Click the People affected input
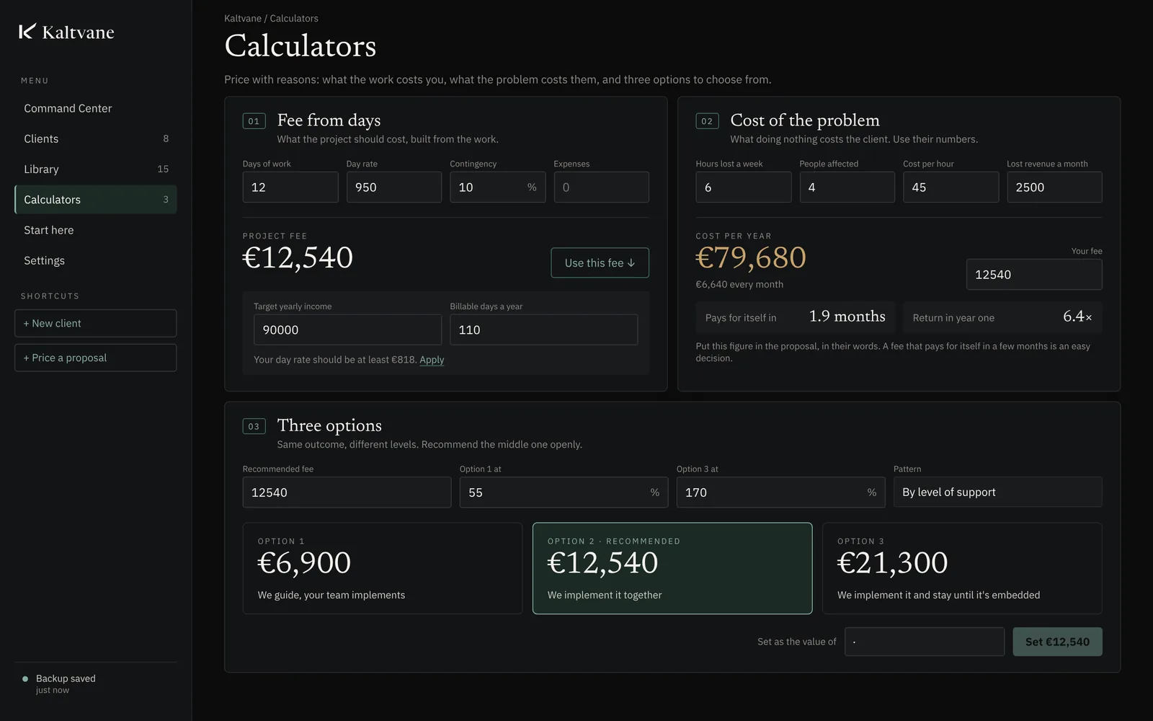Viewport: 1153px width, 721px height. (847, 187)
